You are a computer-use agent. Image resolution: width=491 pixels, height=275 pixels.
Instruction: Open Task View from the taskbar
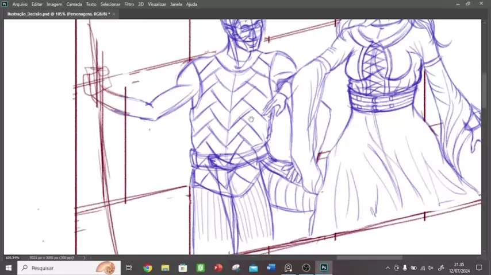pos(129,268)
